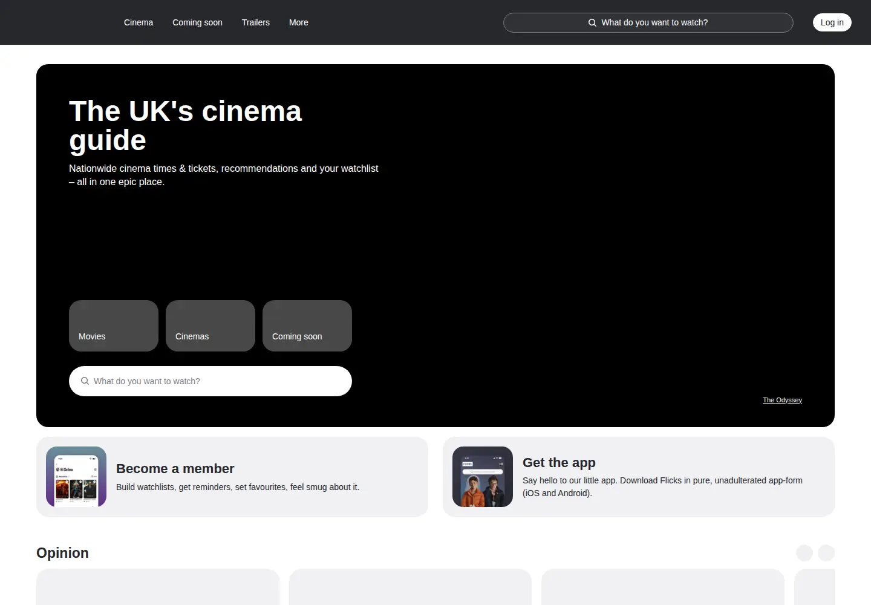Click the Become a member app thumbnail
The image size is (871, 605).
[76, 477]
